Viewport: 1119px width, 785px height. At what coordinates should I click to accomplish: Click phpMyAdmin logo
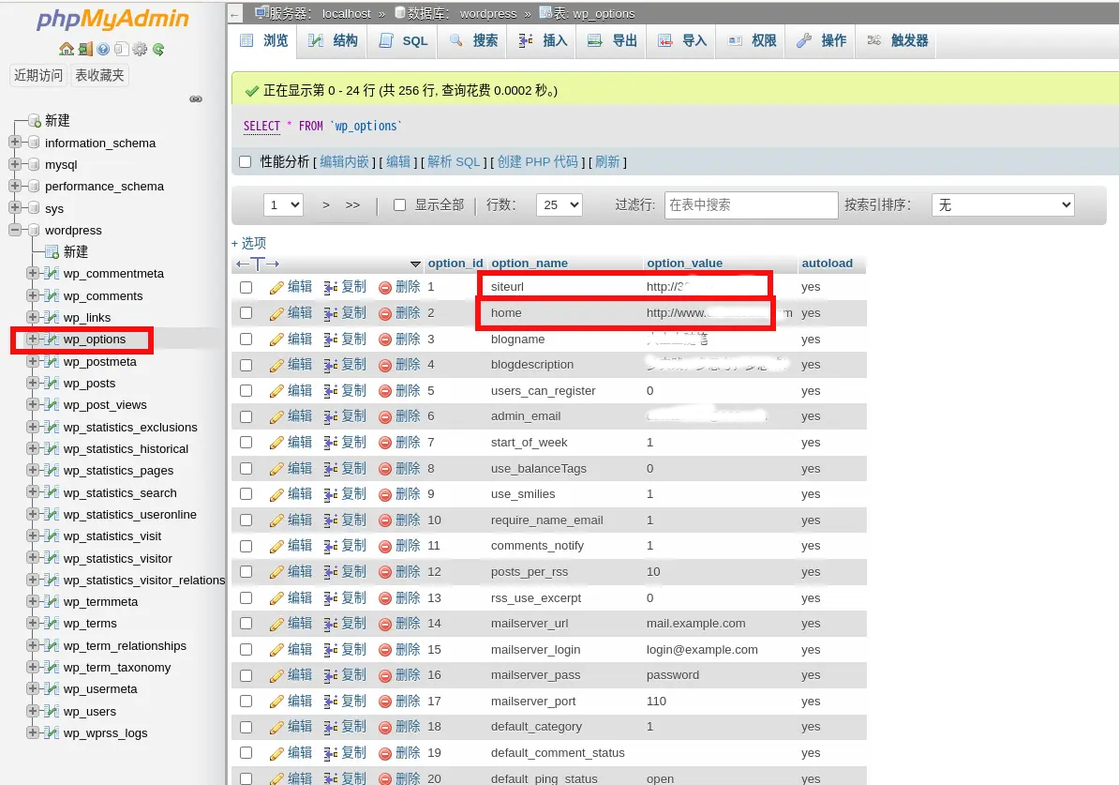click(112, 20)
